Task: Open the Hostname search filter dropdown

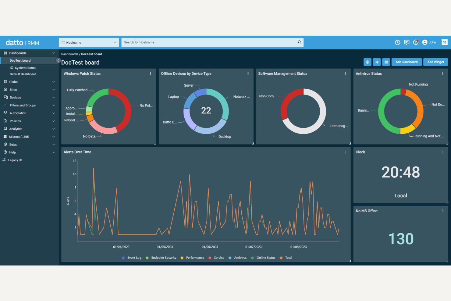Action: point(88,42)
